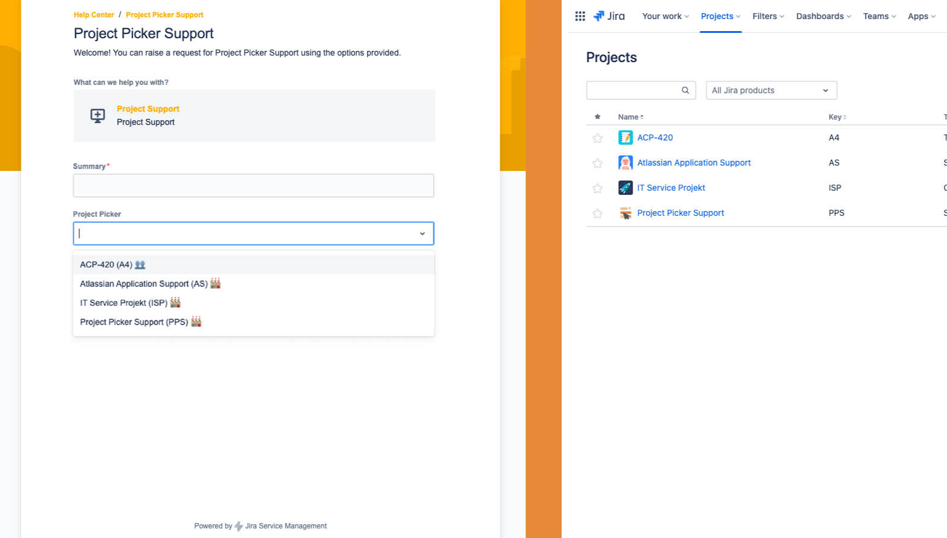
Task: Go to Help Center breadcrumb
Action: tap(93, 15)
